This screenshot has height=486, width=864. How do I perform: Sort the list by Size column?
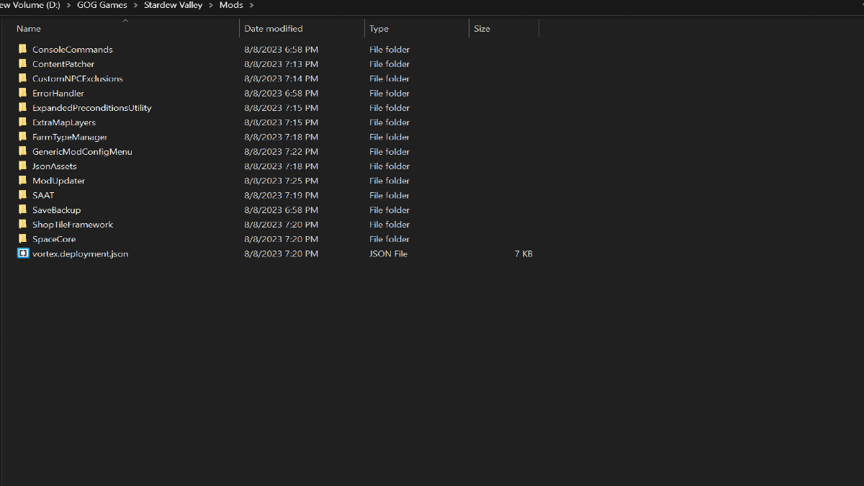point(482,29)
